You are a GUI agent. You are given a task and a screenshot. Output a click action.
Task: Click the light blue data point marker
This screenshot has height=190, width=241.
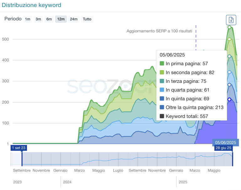click(229, 72)
